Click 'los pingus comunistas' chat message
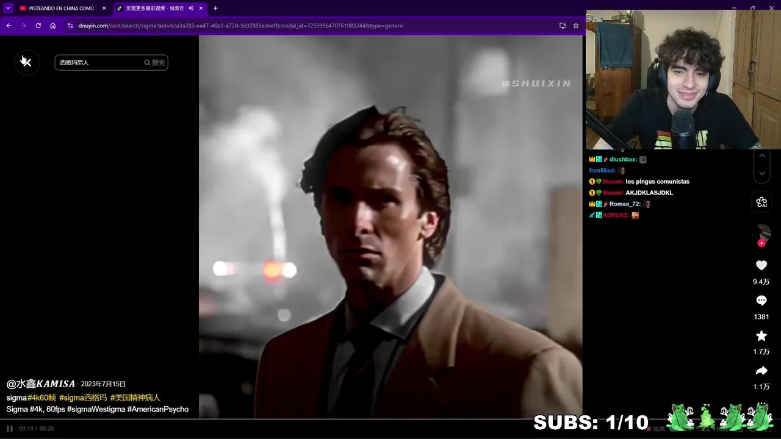Image resolution: width=781 pixels, height=439 pixels. [x=658, y=182]
